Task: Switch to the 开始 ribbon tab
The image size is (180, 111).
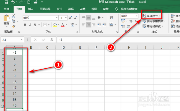Action: [19, 9]
